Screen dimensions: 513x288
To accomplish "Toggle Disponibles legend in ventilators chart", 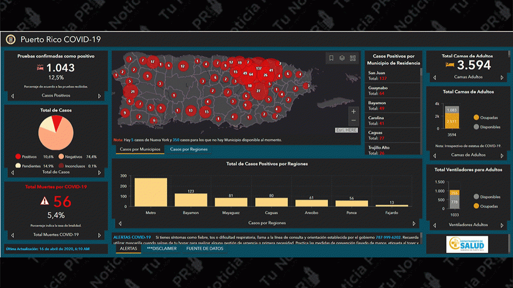I will point(476,197).
